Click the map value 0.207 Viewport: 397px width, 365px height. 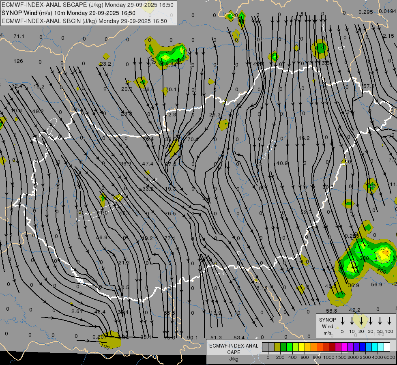click(100, 337)
